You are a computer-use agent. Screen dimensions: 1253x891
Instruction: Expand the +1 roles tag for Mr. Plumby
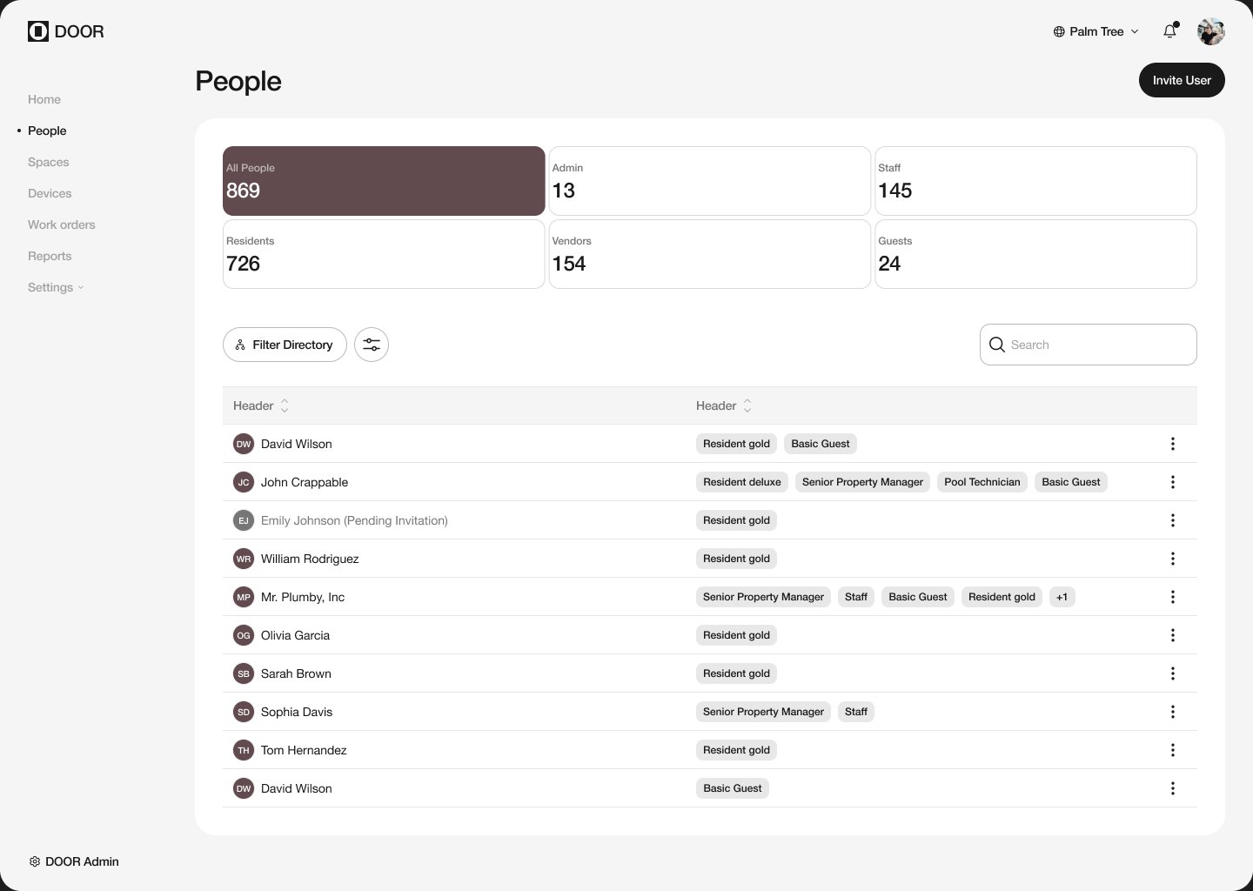click(1062, 597)
